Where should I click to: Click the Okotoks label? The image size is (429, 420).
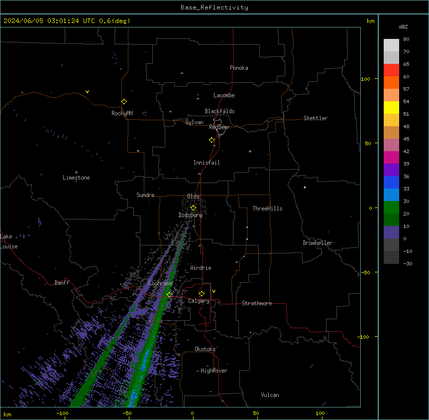(x=205, y=349)
